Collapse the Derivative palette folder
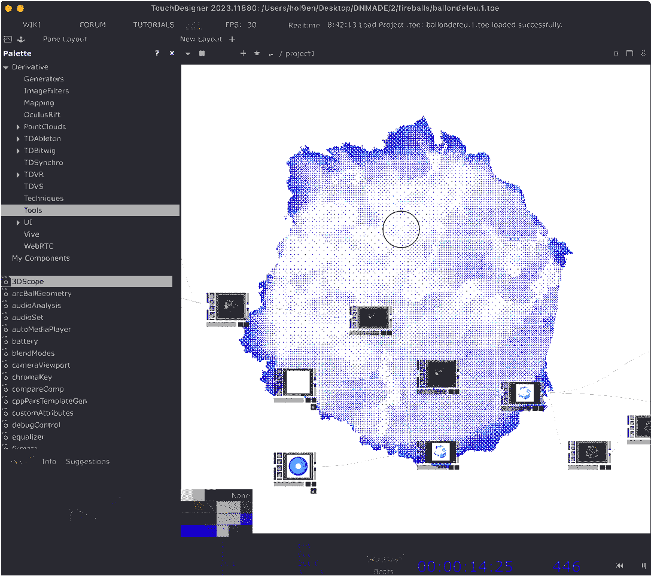Image resolution: width=651 pixels, height=579 pixels. [x=6, y=67]
